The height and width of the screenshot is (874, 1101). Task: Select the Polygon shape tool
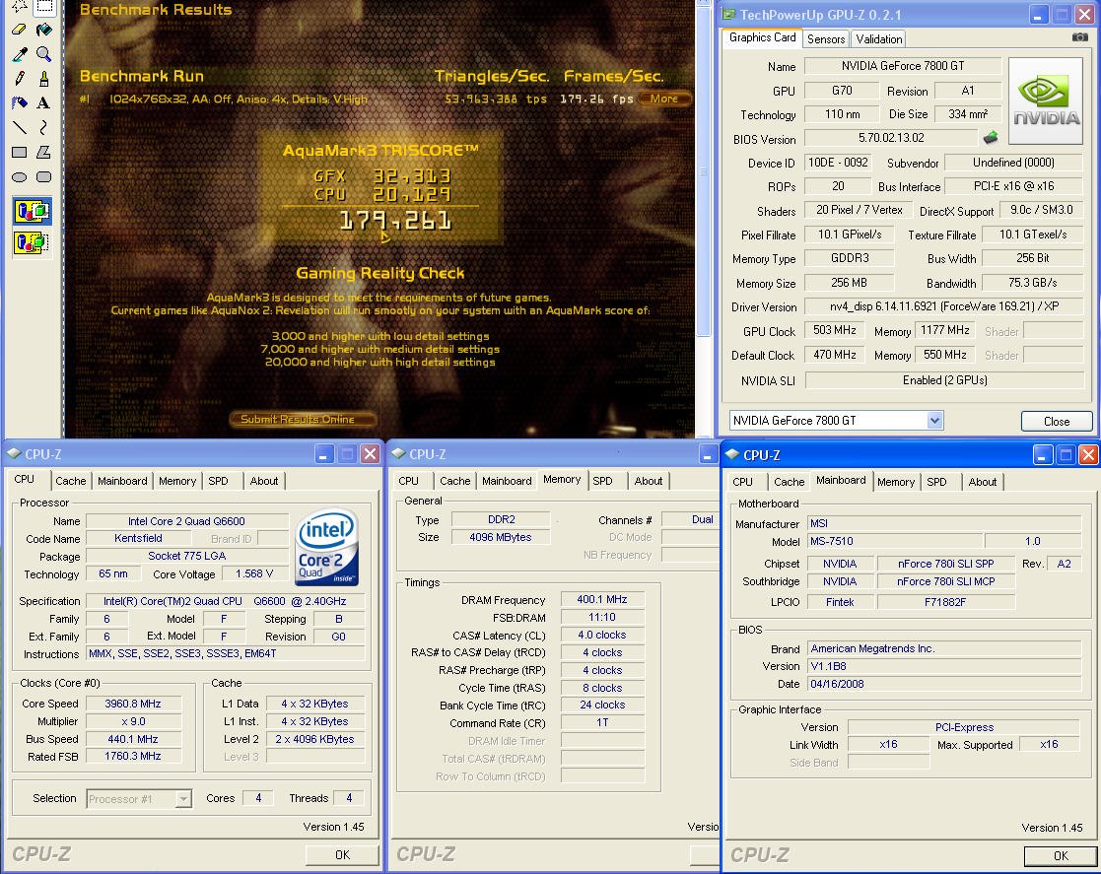click(43, 153)
